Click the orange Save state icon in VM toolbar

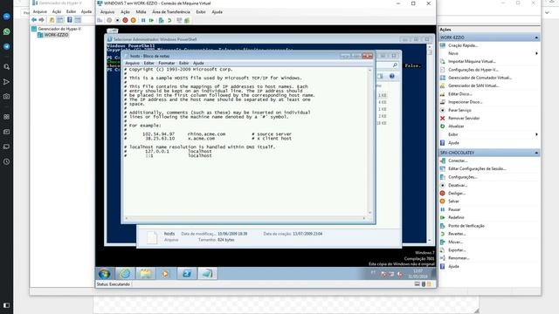pyautogui.click(x=134, y=20)
